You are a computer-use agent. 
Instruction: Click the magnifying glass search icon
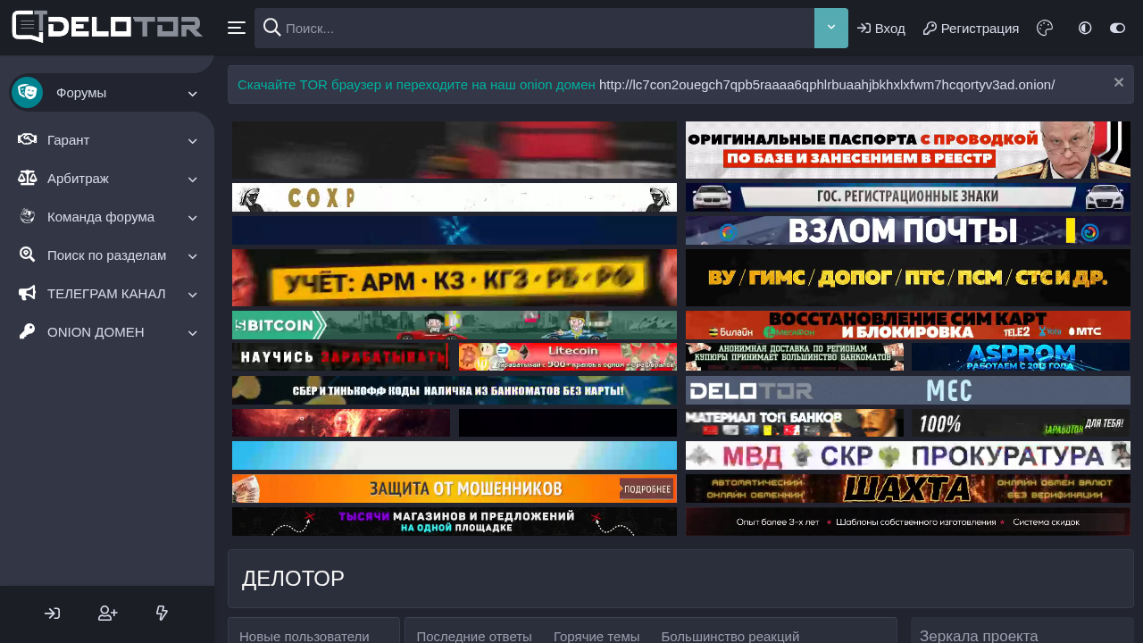click(x=272, y=28)
